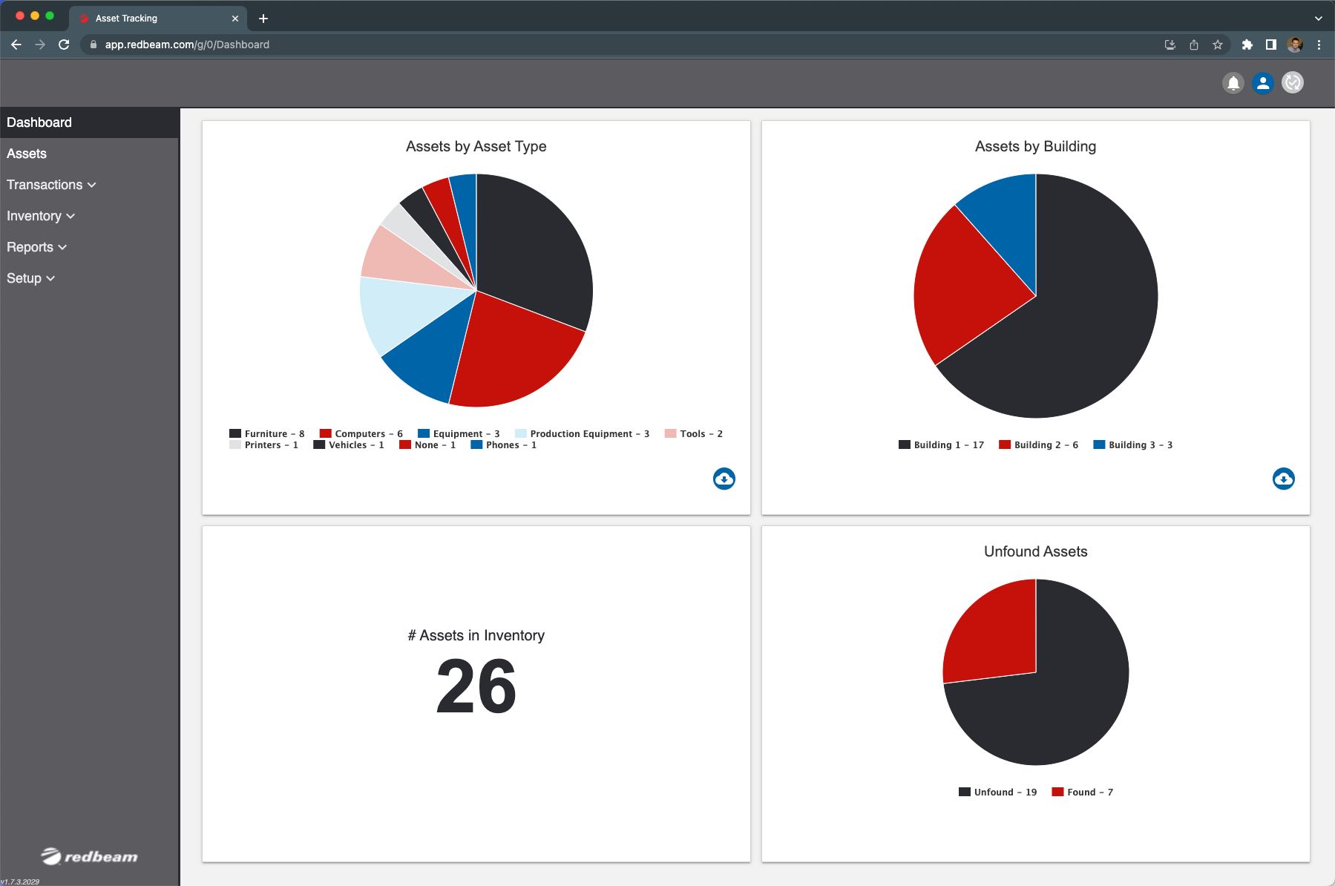
Task: Toggle the browser side panel icon
Action: 1270,45
